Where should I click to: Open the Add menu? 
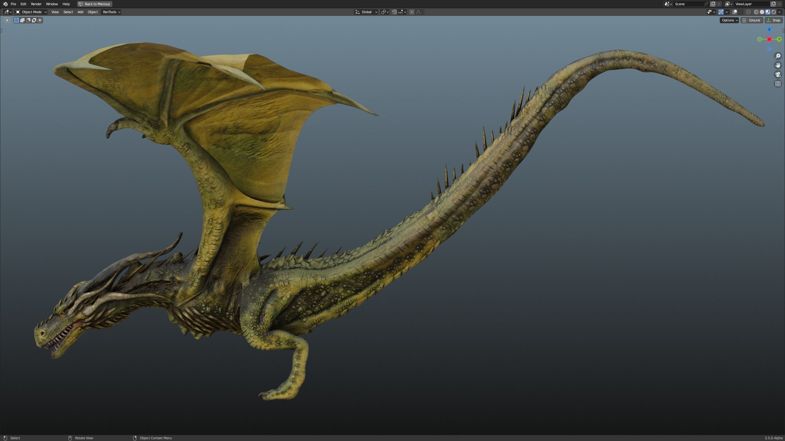pos(80,12)
